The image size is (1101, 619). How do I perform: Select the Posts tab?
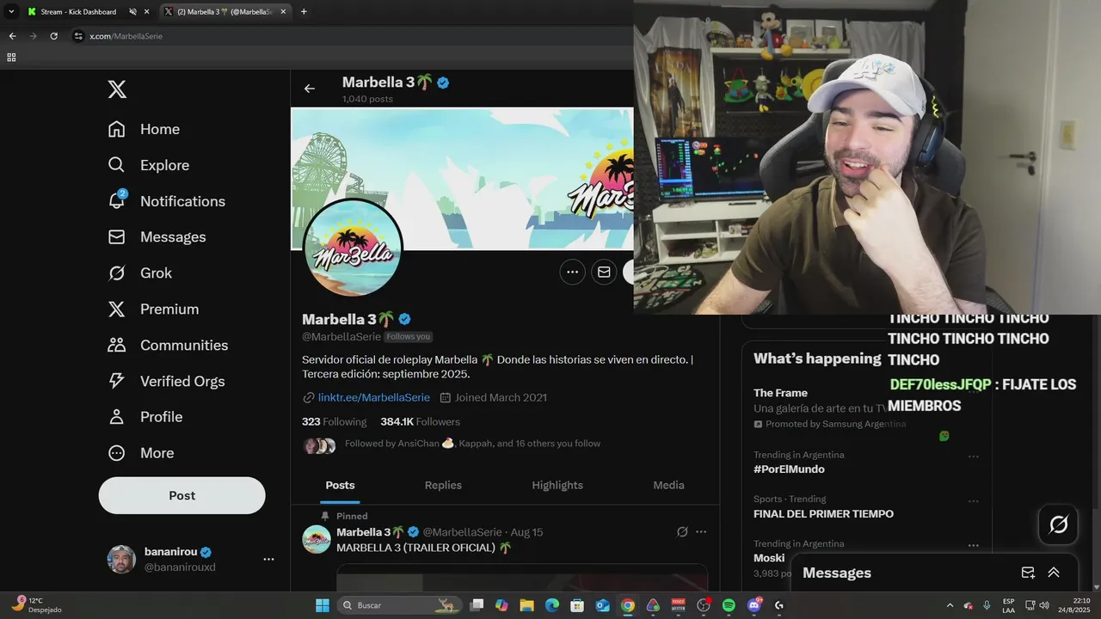[340, 485]
